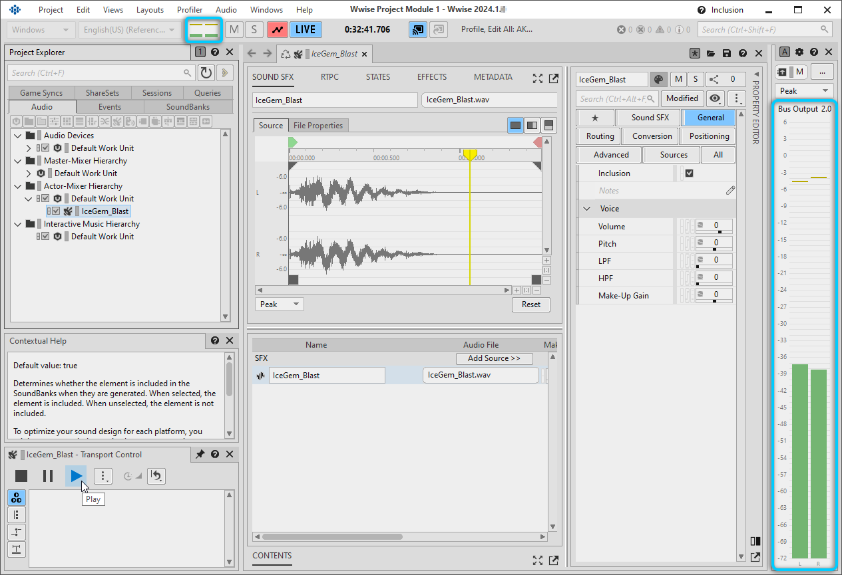This screenshot has height=575, width=842.
Task: Click the Capture Data red graph icon
Action: (x=277, y=29)
